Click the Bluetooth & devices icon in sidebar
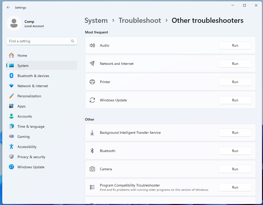This screenshot has height=205, width=263. click(11, 76)
